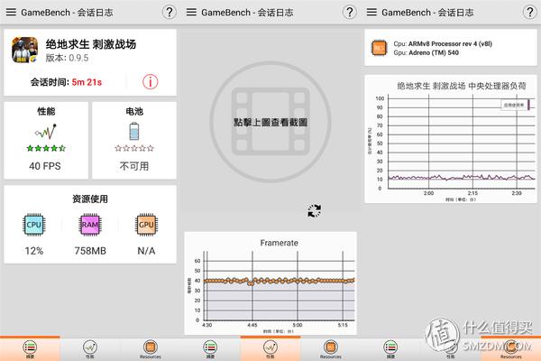Click the N/A GPU usage value
This screenshot has width=541, height=361.
[x=146, y=251]
